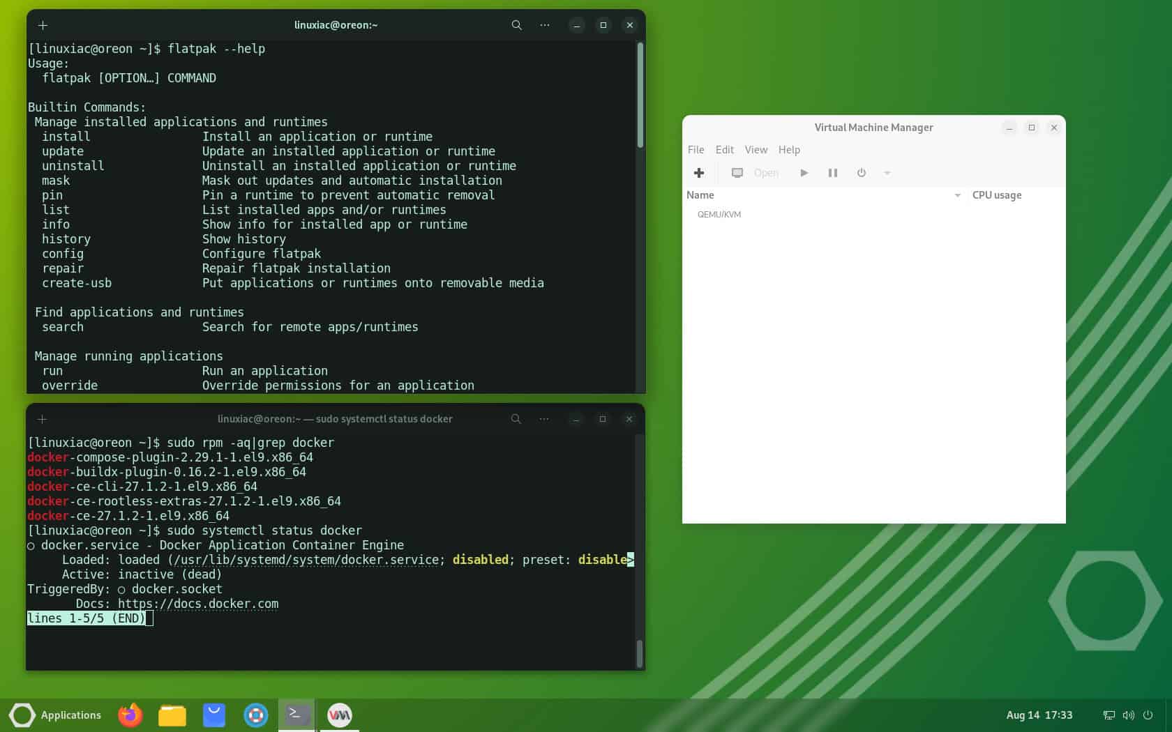Click the network status tray icon
1172x732 pixels.
[x=1108, y=715]
